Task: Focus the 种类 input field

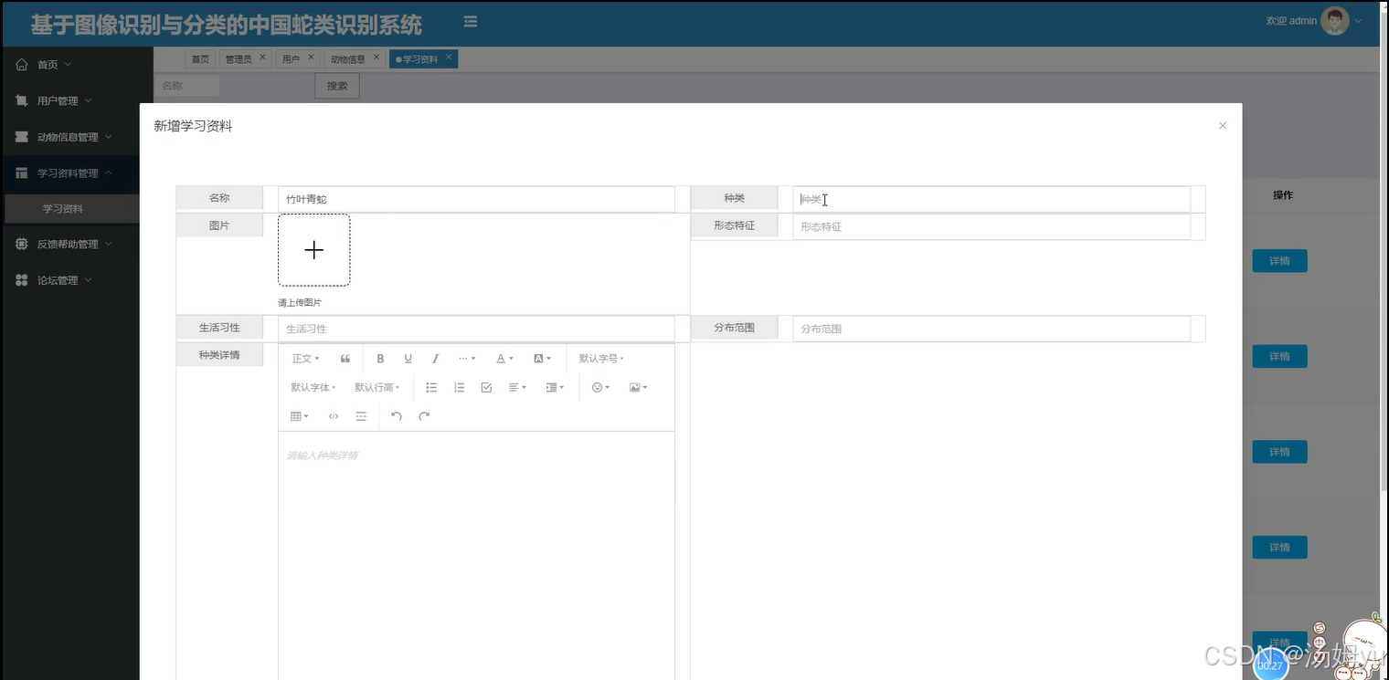Action: pyautogui.click(x=991, y=199)
